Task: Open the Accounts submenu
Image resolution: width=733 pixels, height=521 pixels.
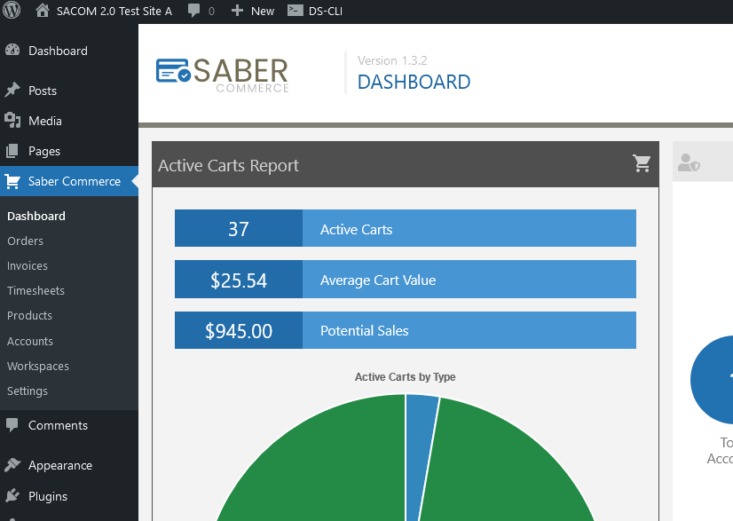Action: tap(30, 341)
